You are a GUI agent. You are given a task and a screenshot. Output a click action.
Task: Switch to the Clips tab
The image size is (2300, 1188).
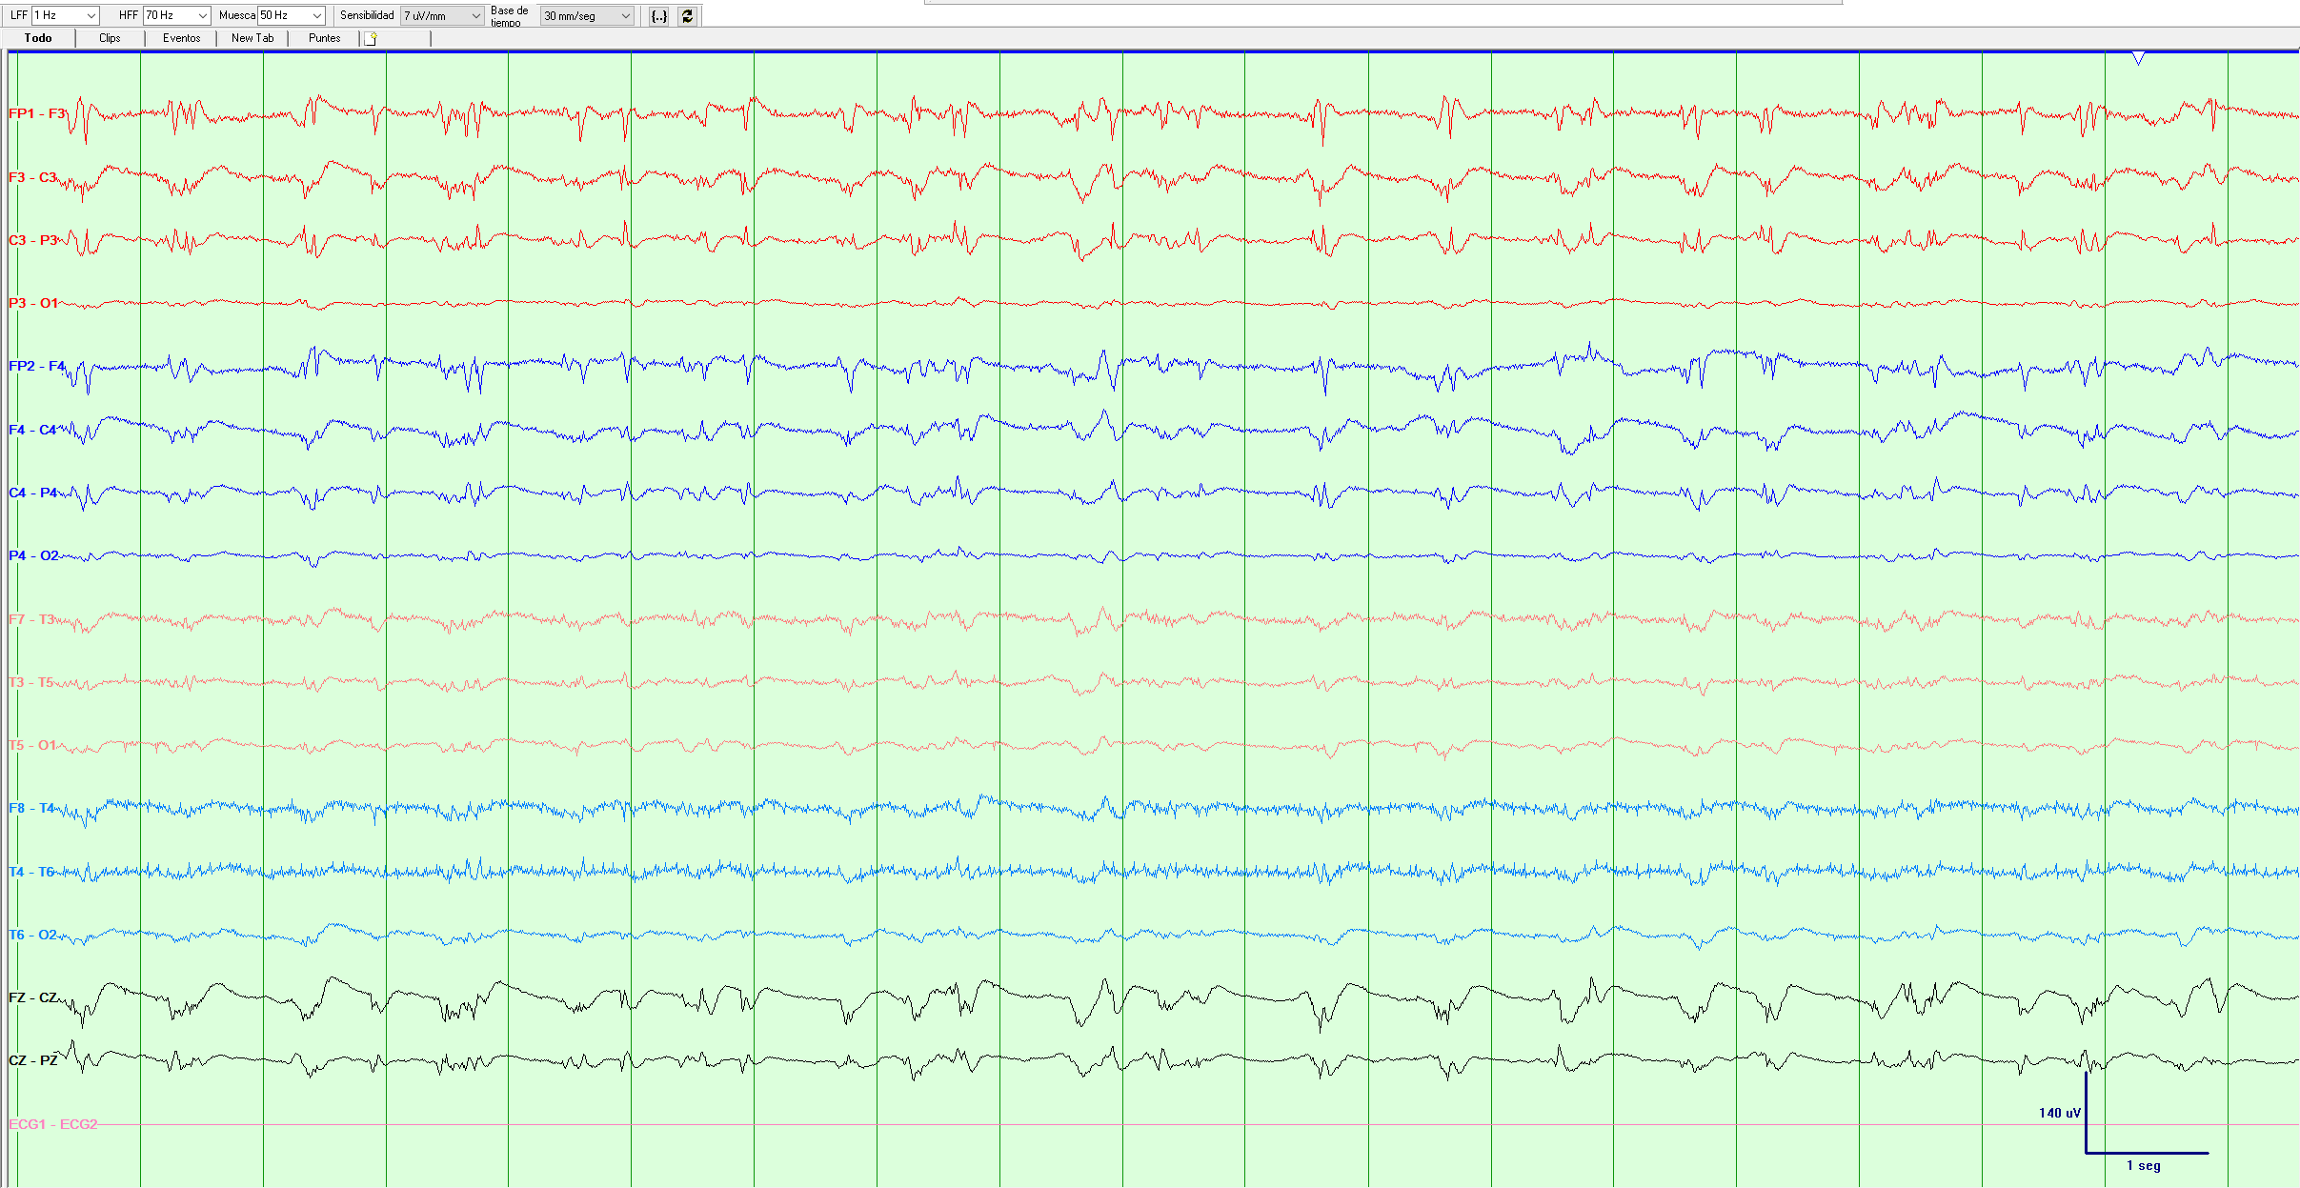[x=110, y=38]
